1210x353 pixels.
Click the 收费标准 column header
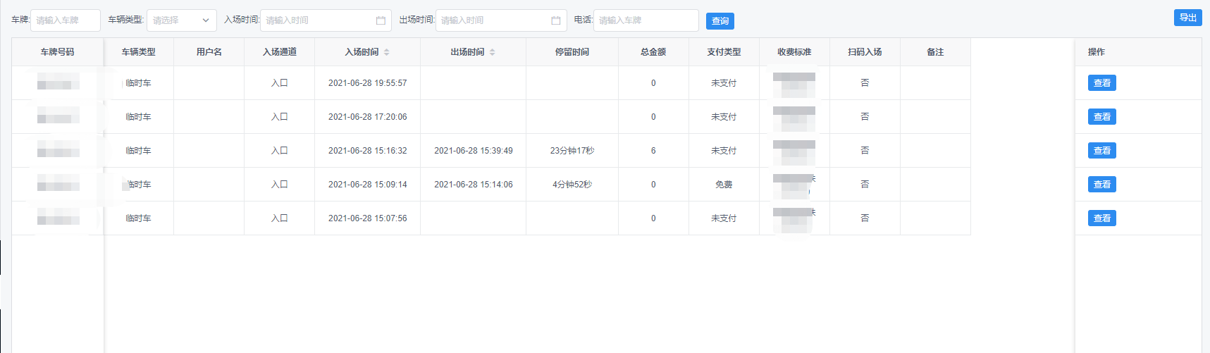point(794,52)
